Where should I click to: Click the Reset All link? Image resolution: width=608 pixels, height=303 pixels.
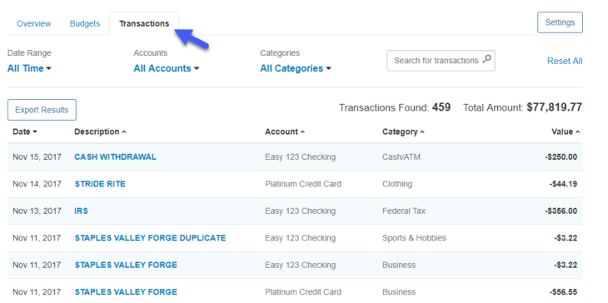click(565, 62)
